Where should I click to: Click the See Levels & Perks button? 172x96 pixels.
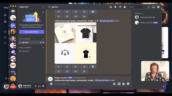click(32, 32)
